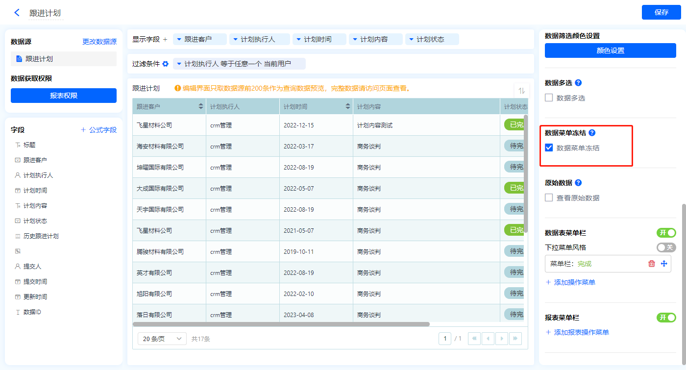
Task: Open the 过滤条件 gear settings icon
Action: coord(166,64)
